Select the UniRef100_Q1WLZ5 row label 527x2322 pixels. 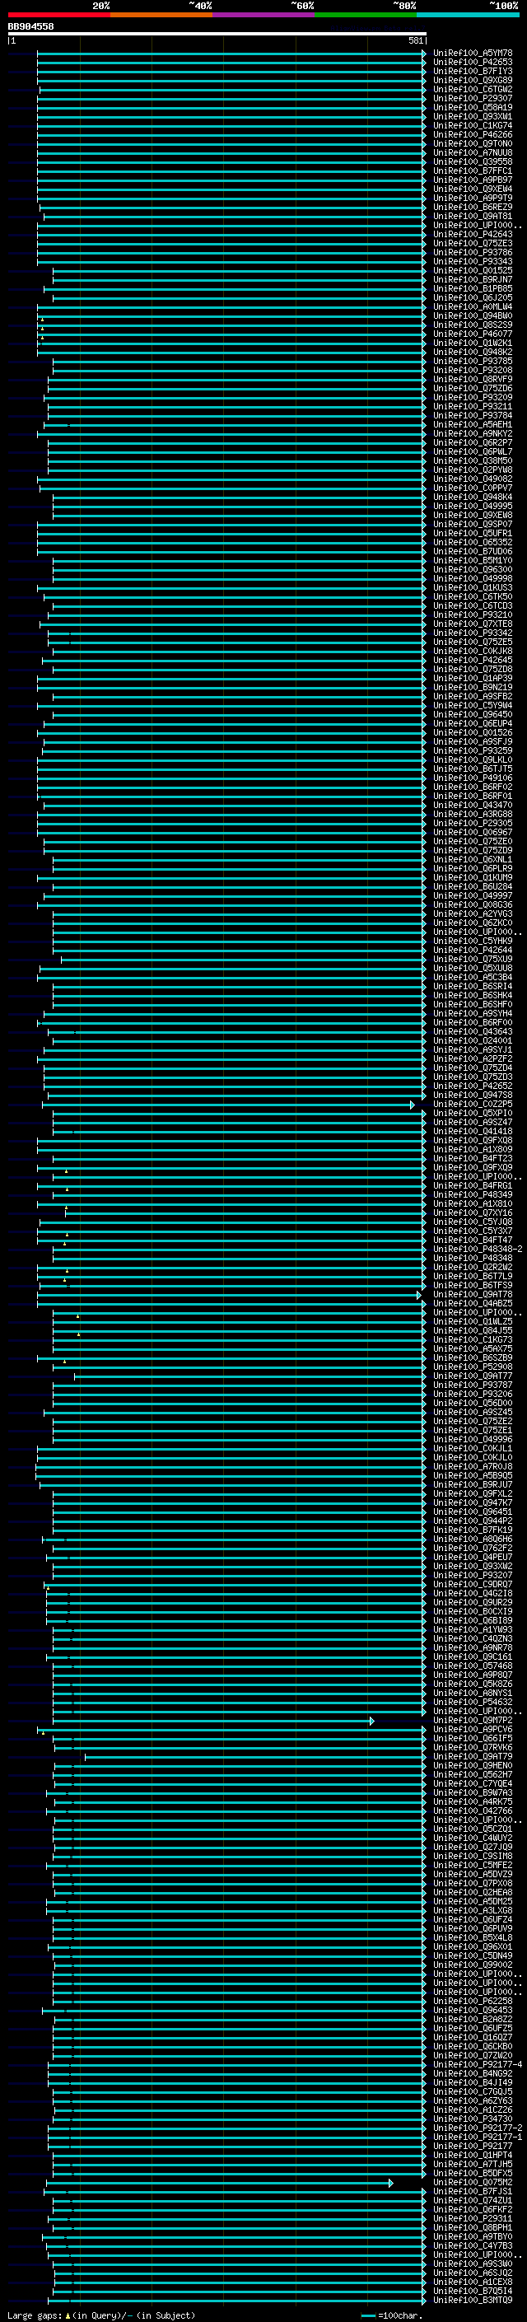point(473,1321)
